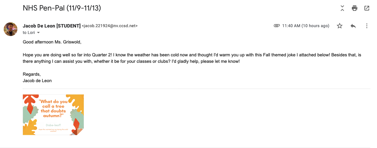Viewport: 377px width, 148px height.
Task: Print this email conversation
Action: click(x=355, y=8)
